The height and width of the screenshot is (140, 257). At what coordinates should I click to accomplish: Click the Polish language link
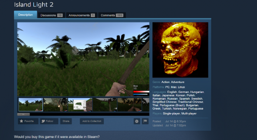pos(191,95)
